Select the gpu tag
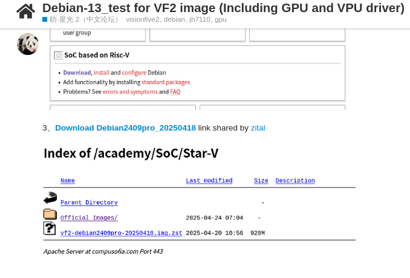Viewport: 410px width, 278px height. click(221, 19)
